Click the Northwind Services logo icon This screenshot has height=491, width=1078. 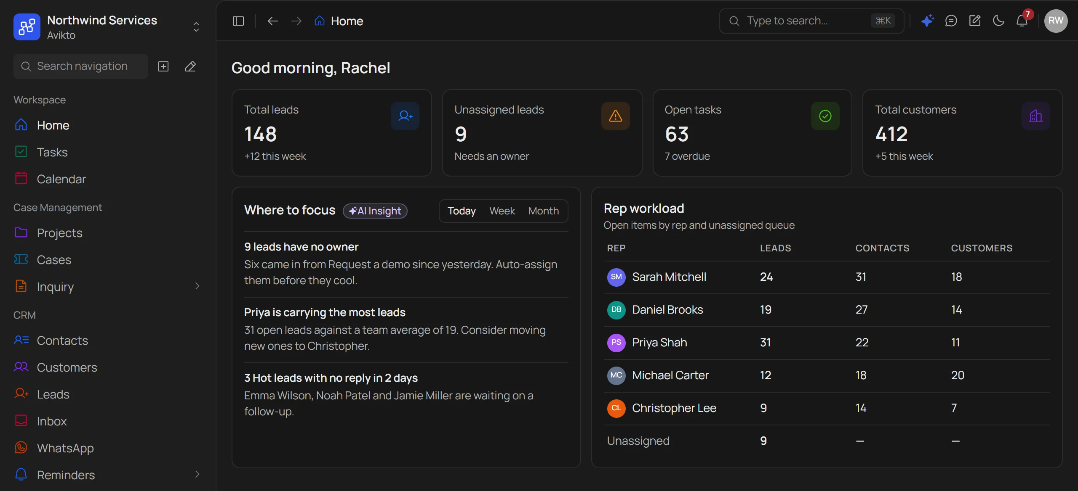[27, 27]
